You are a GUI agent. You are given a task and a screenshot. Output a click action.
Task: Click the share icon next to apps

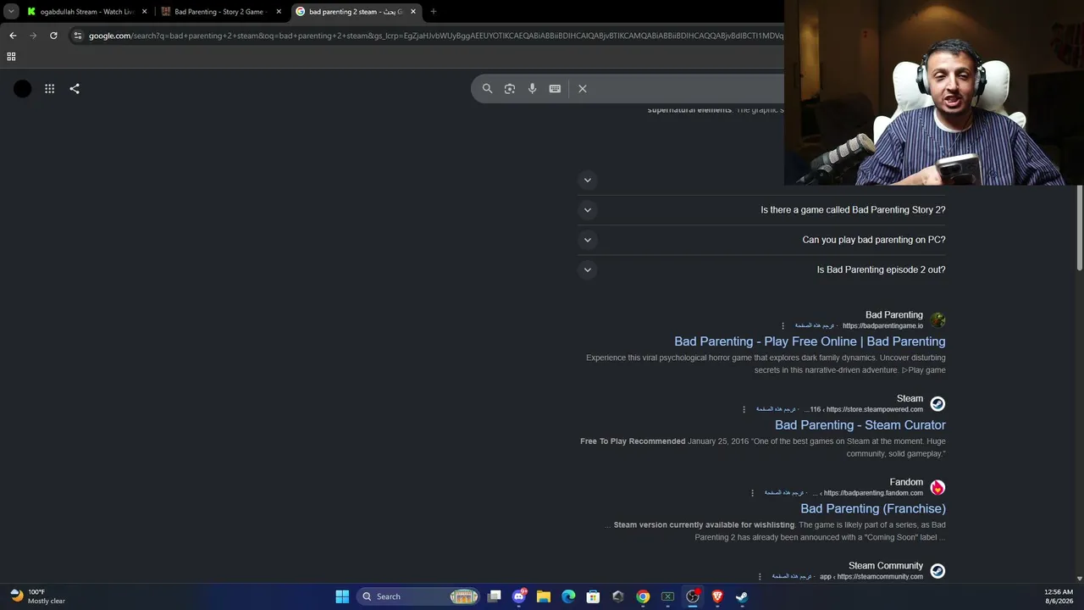pos(75,88)
